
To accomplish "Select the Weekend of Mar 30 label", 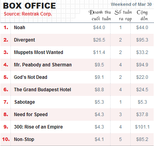I will [x=131, y=4].
